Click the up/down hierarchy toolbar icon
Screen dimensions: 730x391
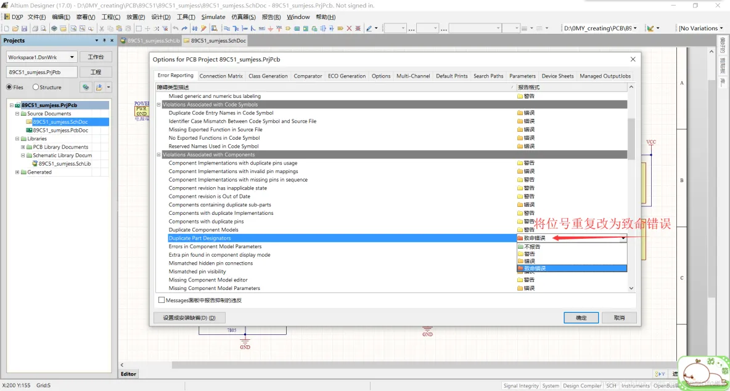tap(194, 28)
